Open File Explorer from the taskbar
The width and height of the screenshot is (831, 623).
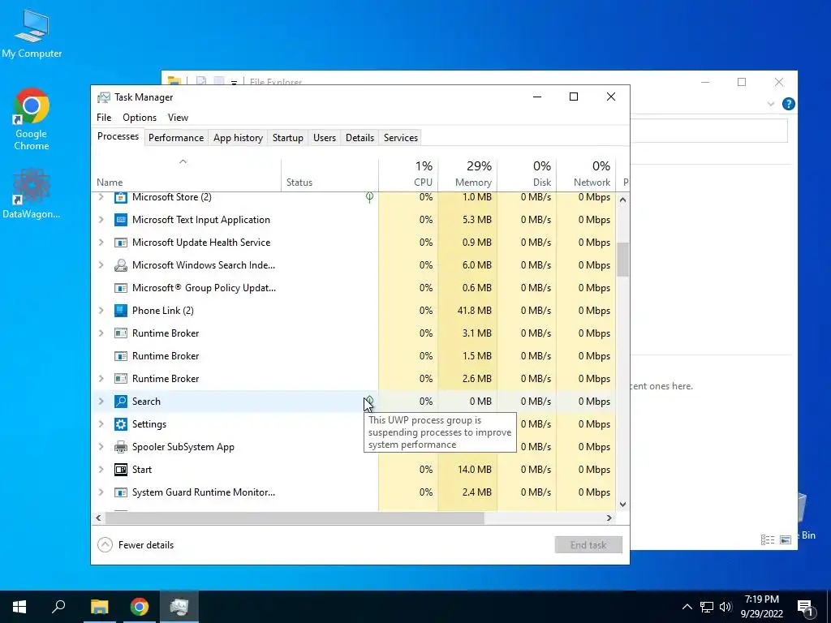pyautogui.click(x=99, y=607)
